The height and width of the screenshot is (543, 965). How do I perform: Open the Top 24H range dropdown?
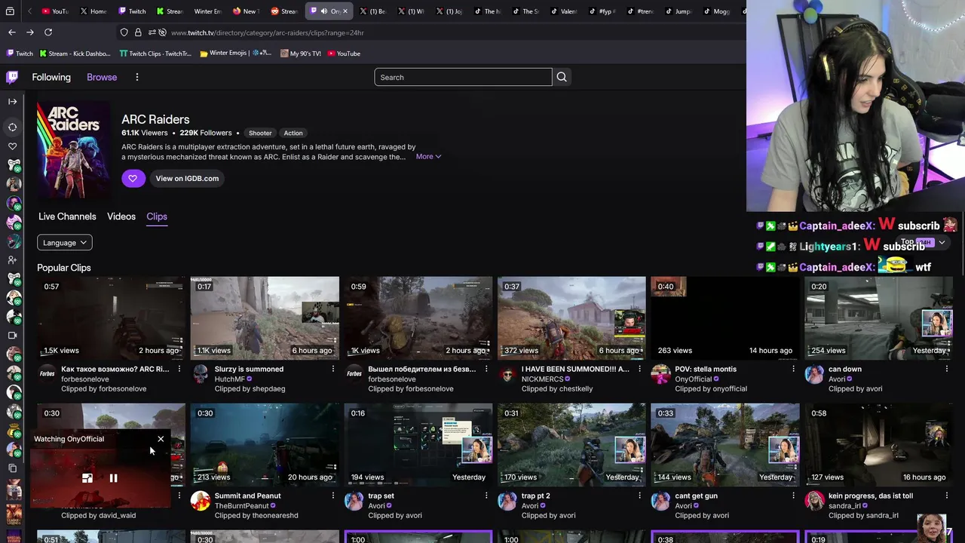click(924, 242)
